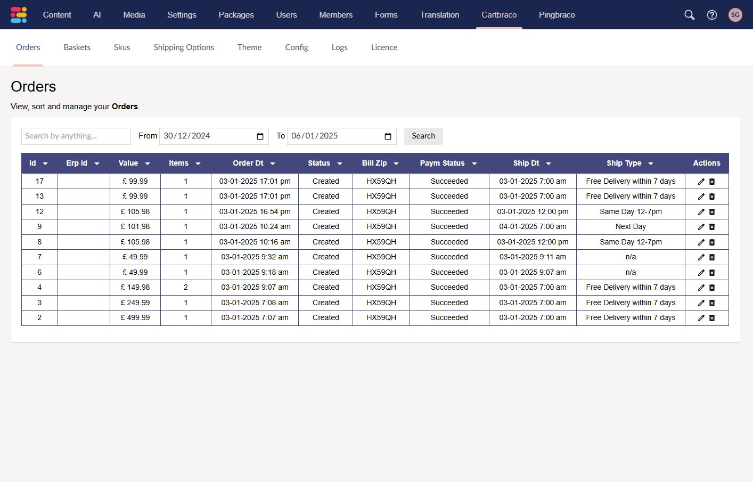Screen dimensions: 753x482
Task: Open the Settings section
Action: tap(182, 15)
